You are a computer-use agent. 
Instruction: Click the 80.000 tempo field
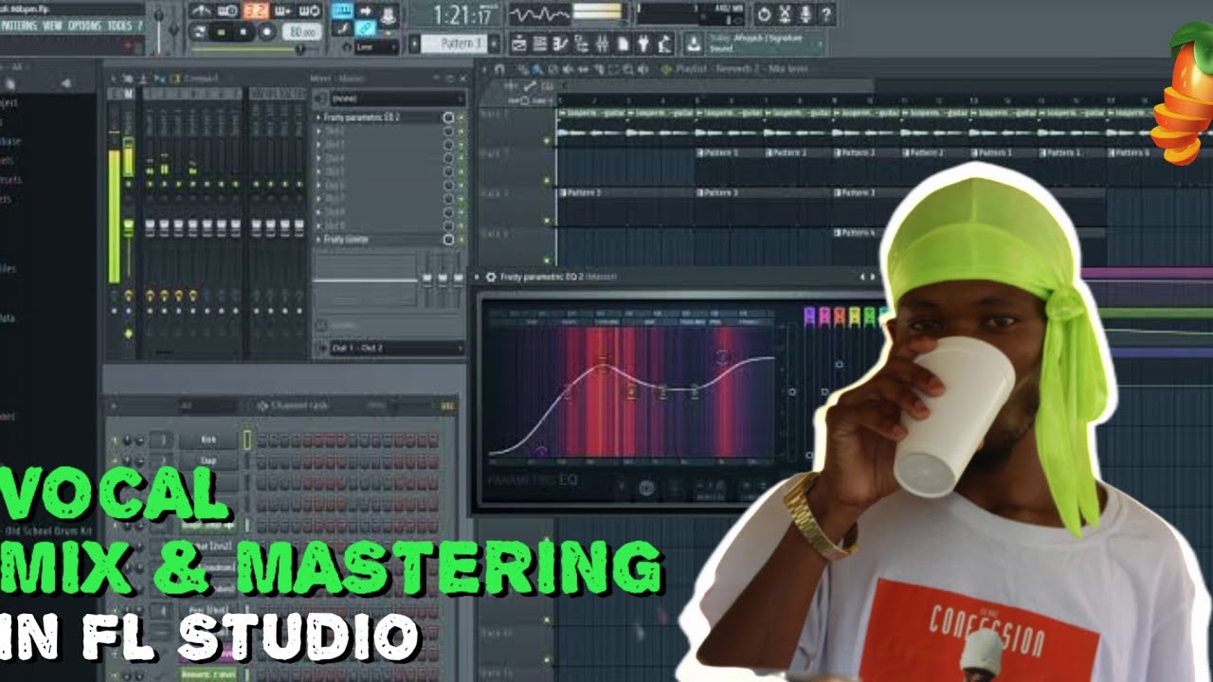click(301, 31)
